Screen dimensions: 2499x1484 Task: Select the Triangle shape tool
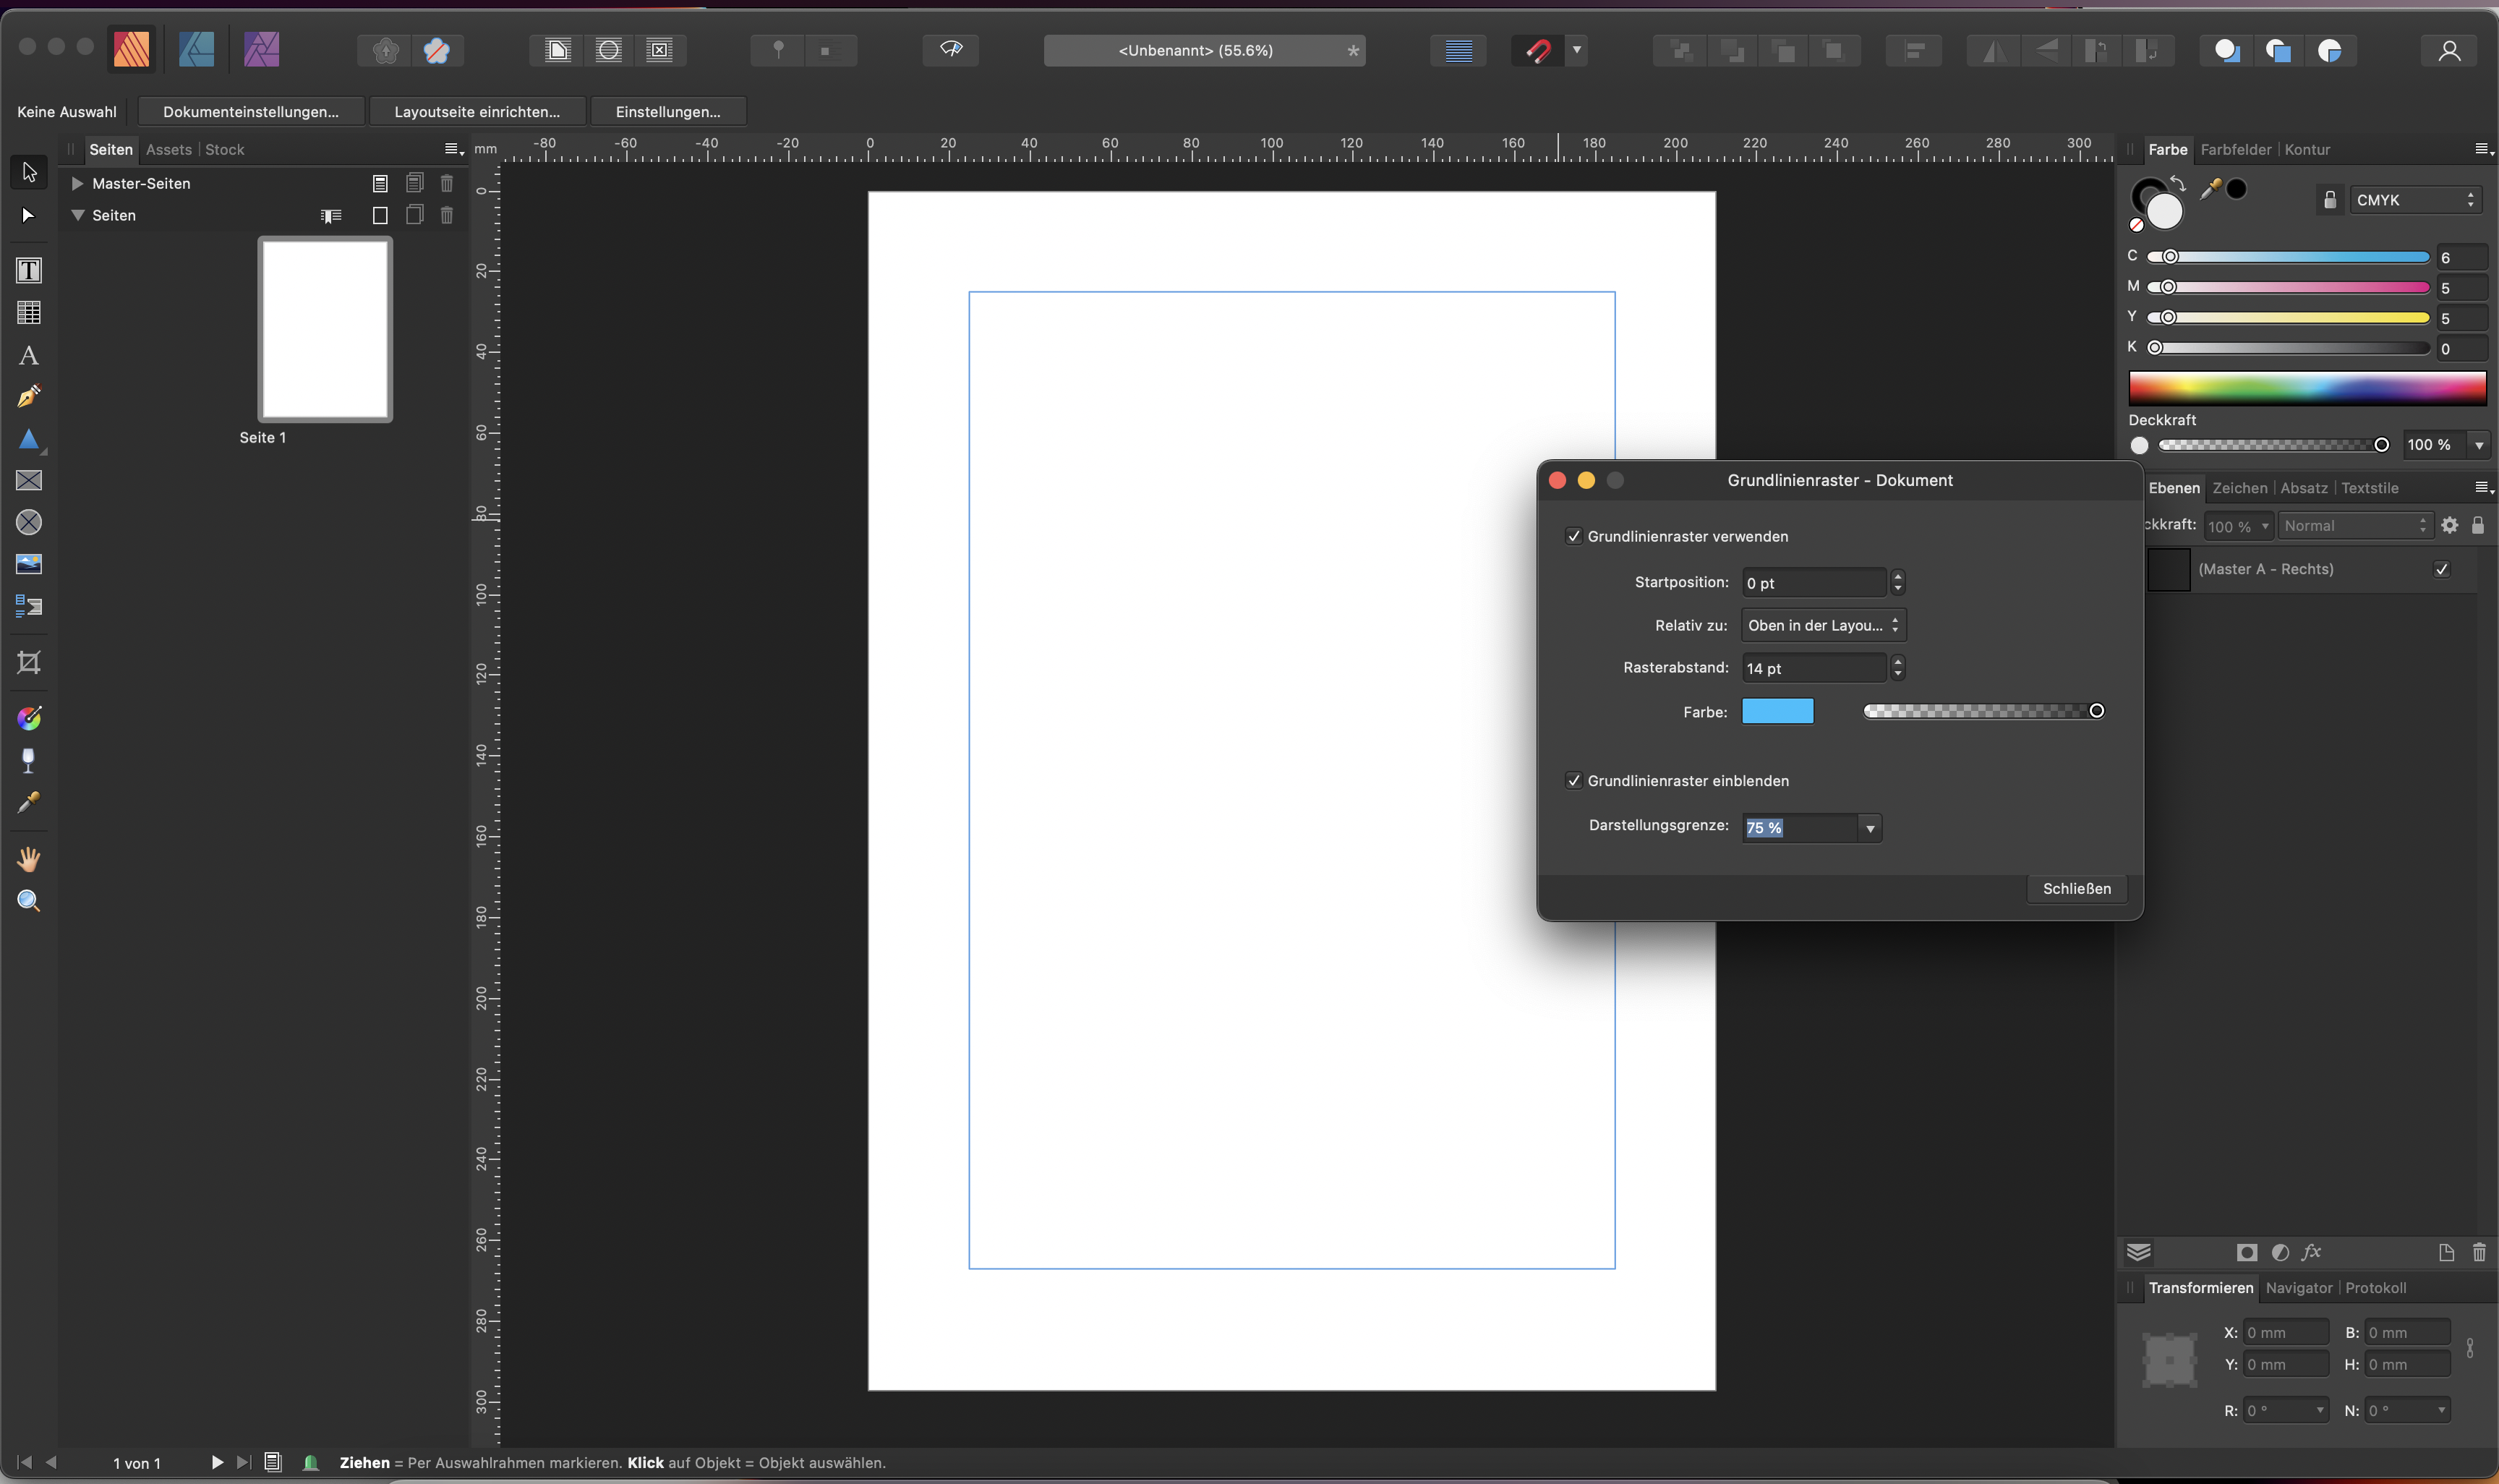(x=29, y=439)
